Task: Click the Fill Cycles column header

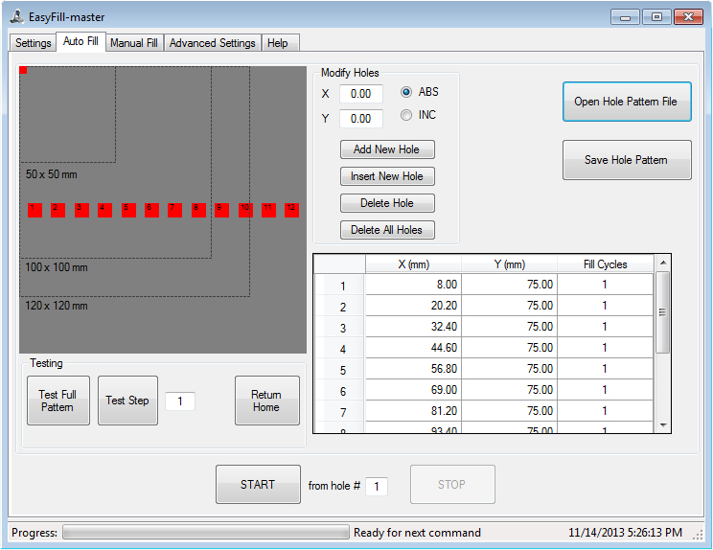Action: point(606,264)
